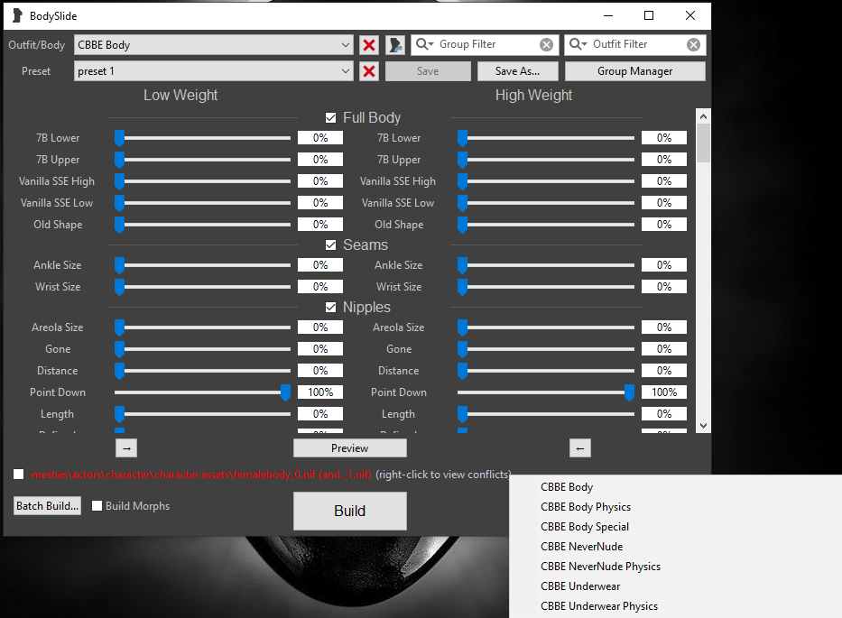Click the Save As... button
842x618 pixels.
pyautogui.click(x=518, y=71)
